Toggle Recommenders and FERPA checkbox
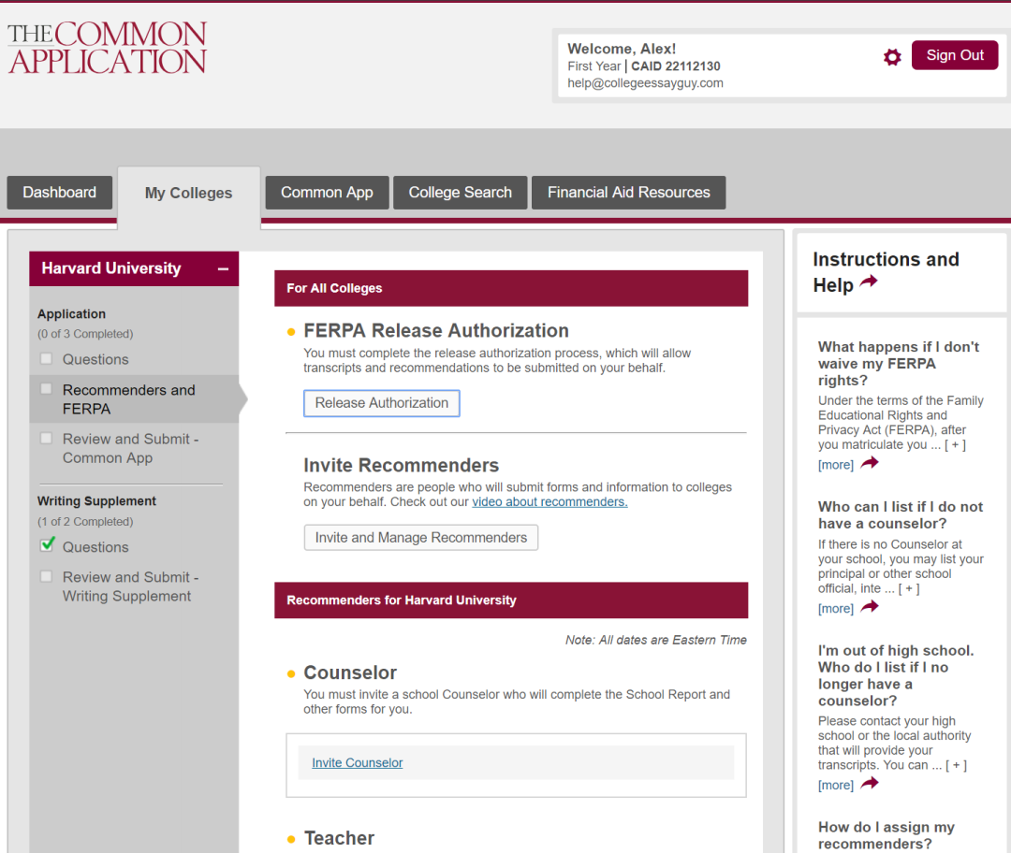This screenshot has height=853, width=1011. pyautogui.click(x=47, y=388)
